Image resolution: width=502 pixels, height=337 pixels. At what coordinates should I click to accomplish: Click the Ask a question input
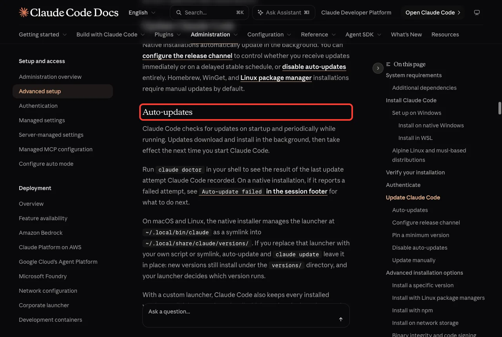tap(246, 315)
